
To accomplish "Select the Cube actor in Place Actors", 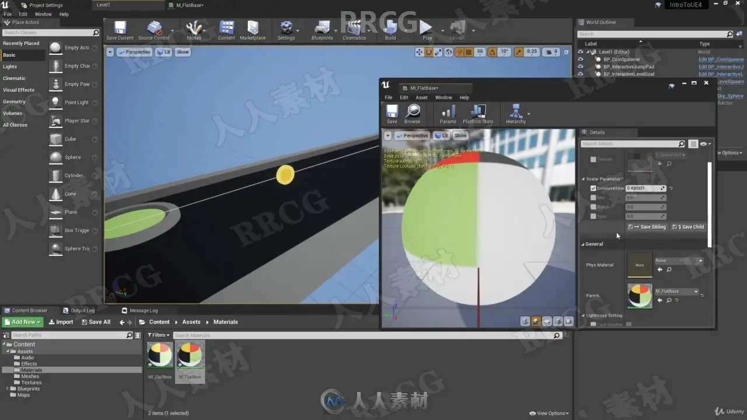I will 55,139.
